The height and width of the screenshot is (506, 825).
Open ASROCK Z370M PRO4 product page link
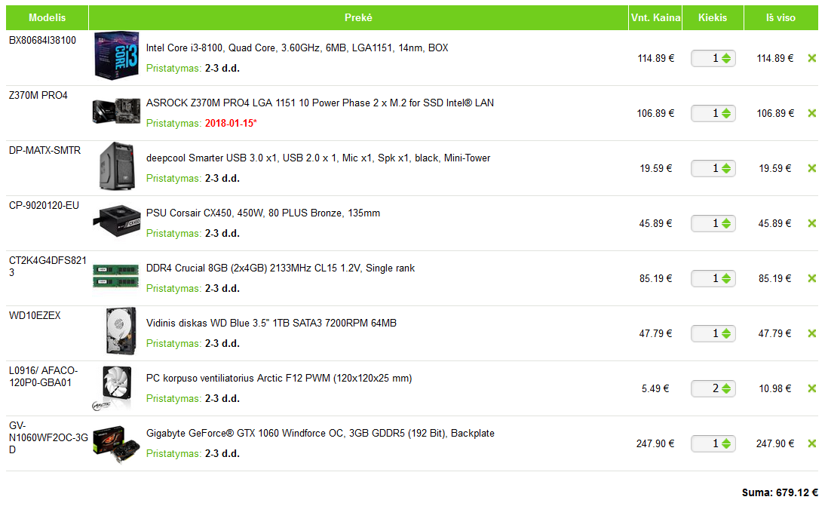tap(320, 103)
